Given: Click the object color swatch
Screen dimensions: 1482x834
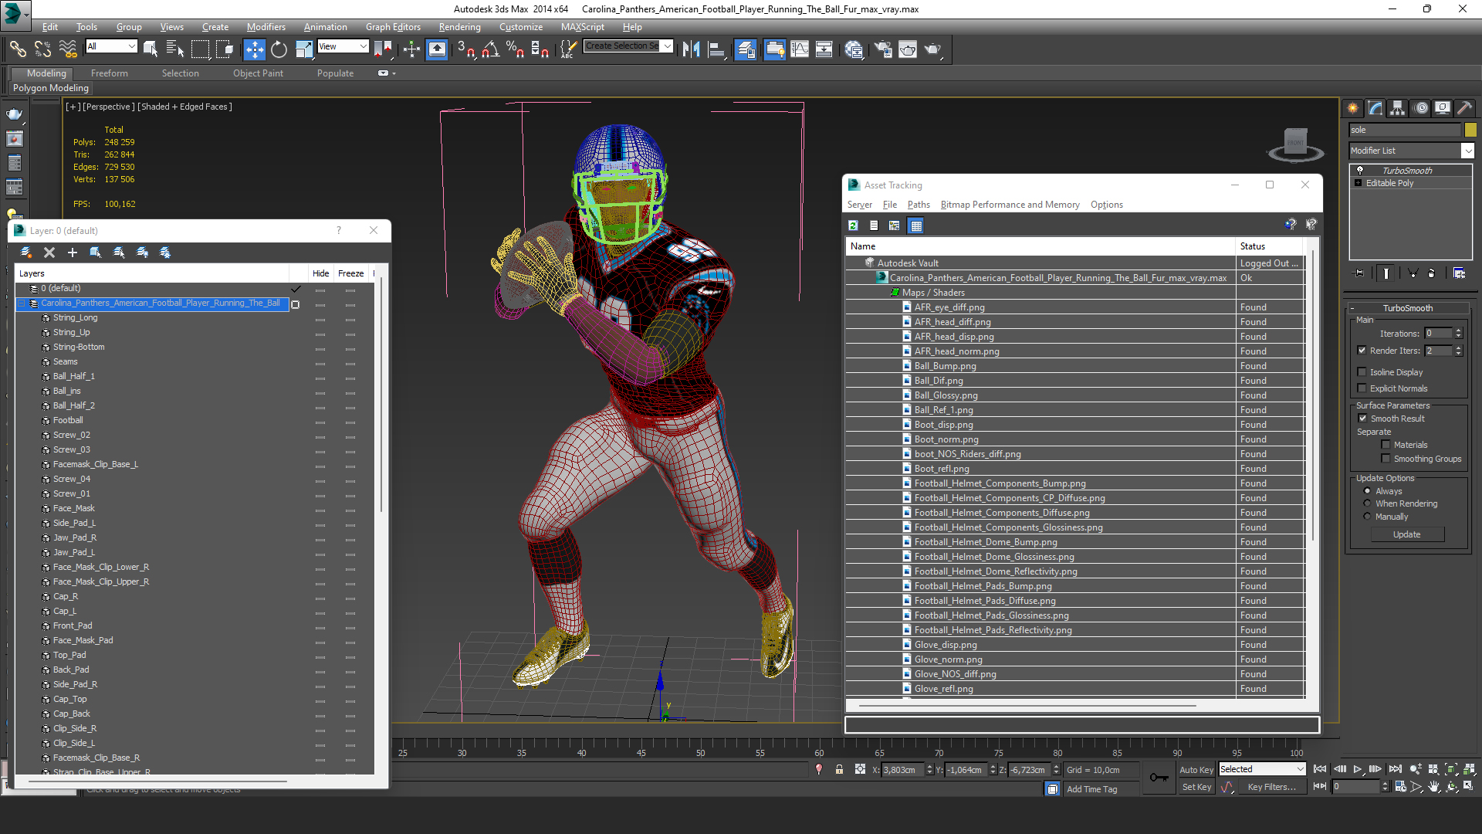Looking at the screenshot, I should [1470, 130].
